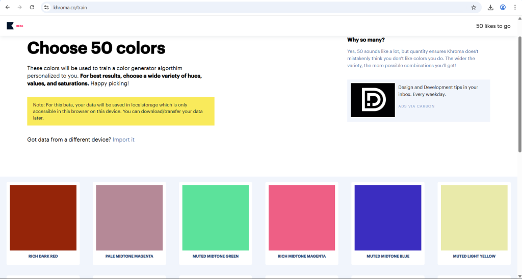Choose the Muted Midtone Green swatch
Screen dimensions: 522x279
point(216,218)
